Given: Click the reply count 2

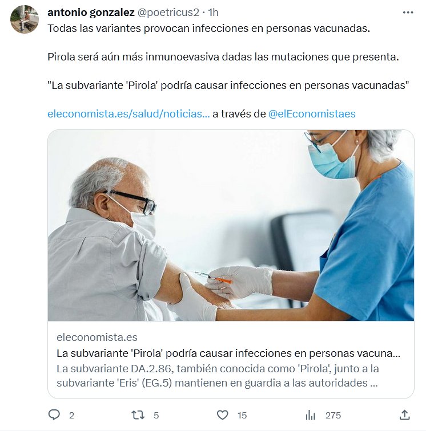Looking at the screenshot, I should [x=71, y=416].
